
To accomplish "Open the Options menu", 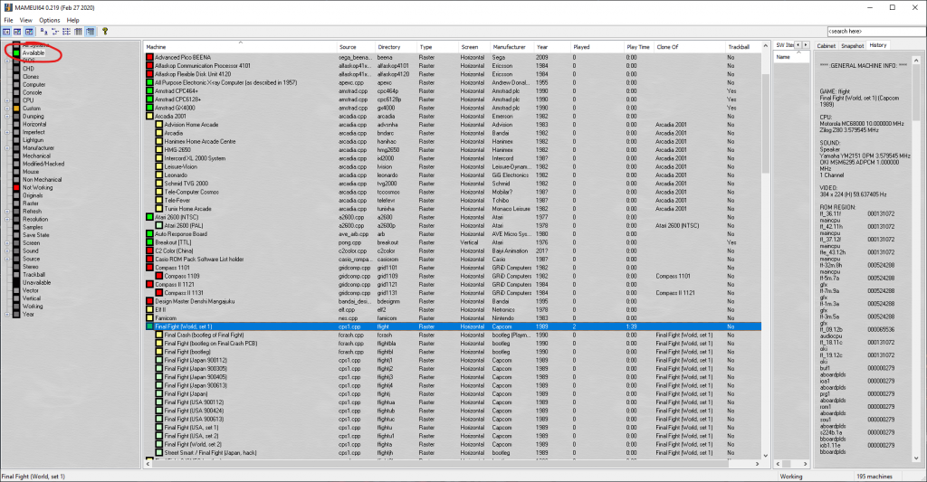I will tap(49, 19).
